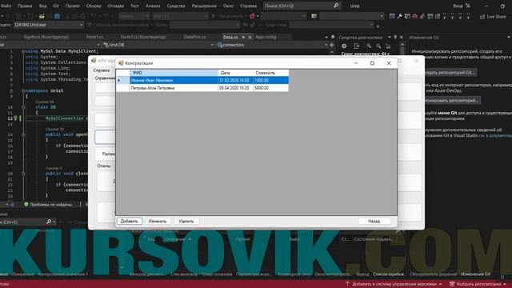Open the Правка menu
The image size is (512, 288).
(25, 6)
